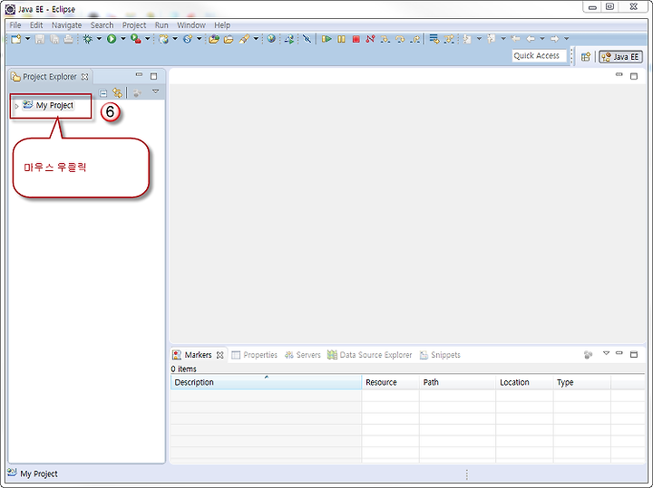Click the Open Task folder icon
653x488 pixels.
click(229, 39)
